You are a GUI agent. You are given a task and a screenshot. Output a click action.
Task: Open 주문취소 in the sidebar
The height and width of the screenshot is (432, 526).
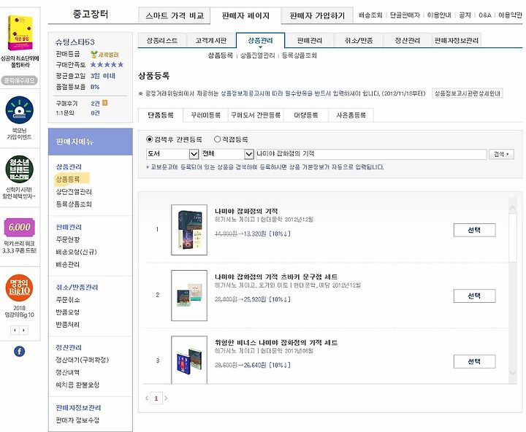point(68,300)
